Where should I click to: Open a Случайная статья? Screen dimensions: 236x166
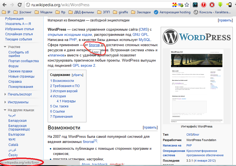point(19,34)
